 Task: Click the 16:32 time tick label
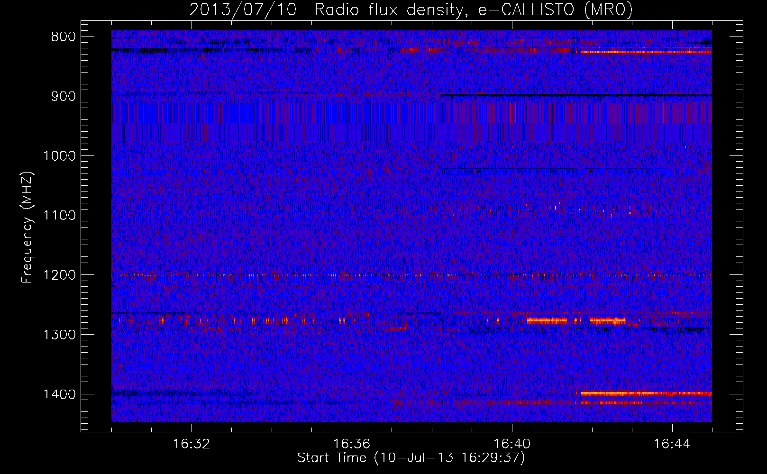click(192, 444)
